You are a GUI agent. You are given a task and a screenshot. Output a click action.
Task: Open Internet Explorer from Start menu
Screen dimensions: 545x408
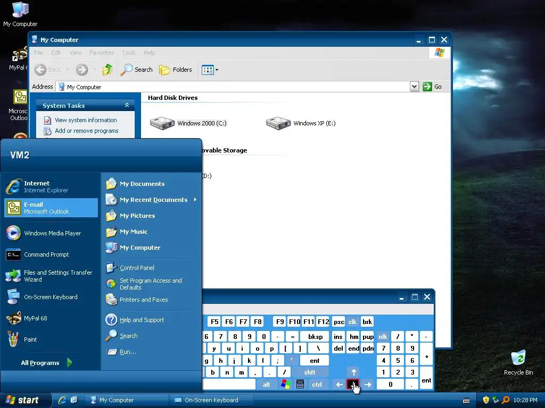click(51, 186)
